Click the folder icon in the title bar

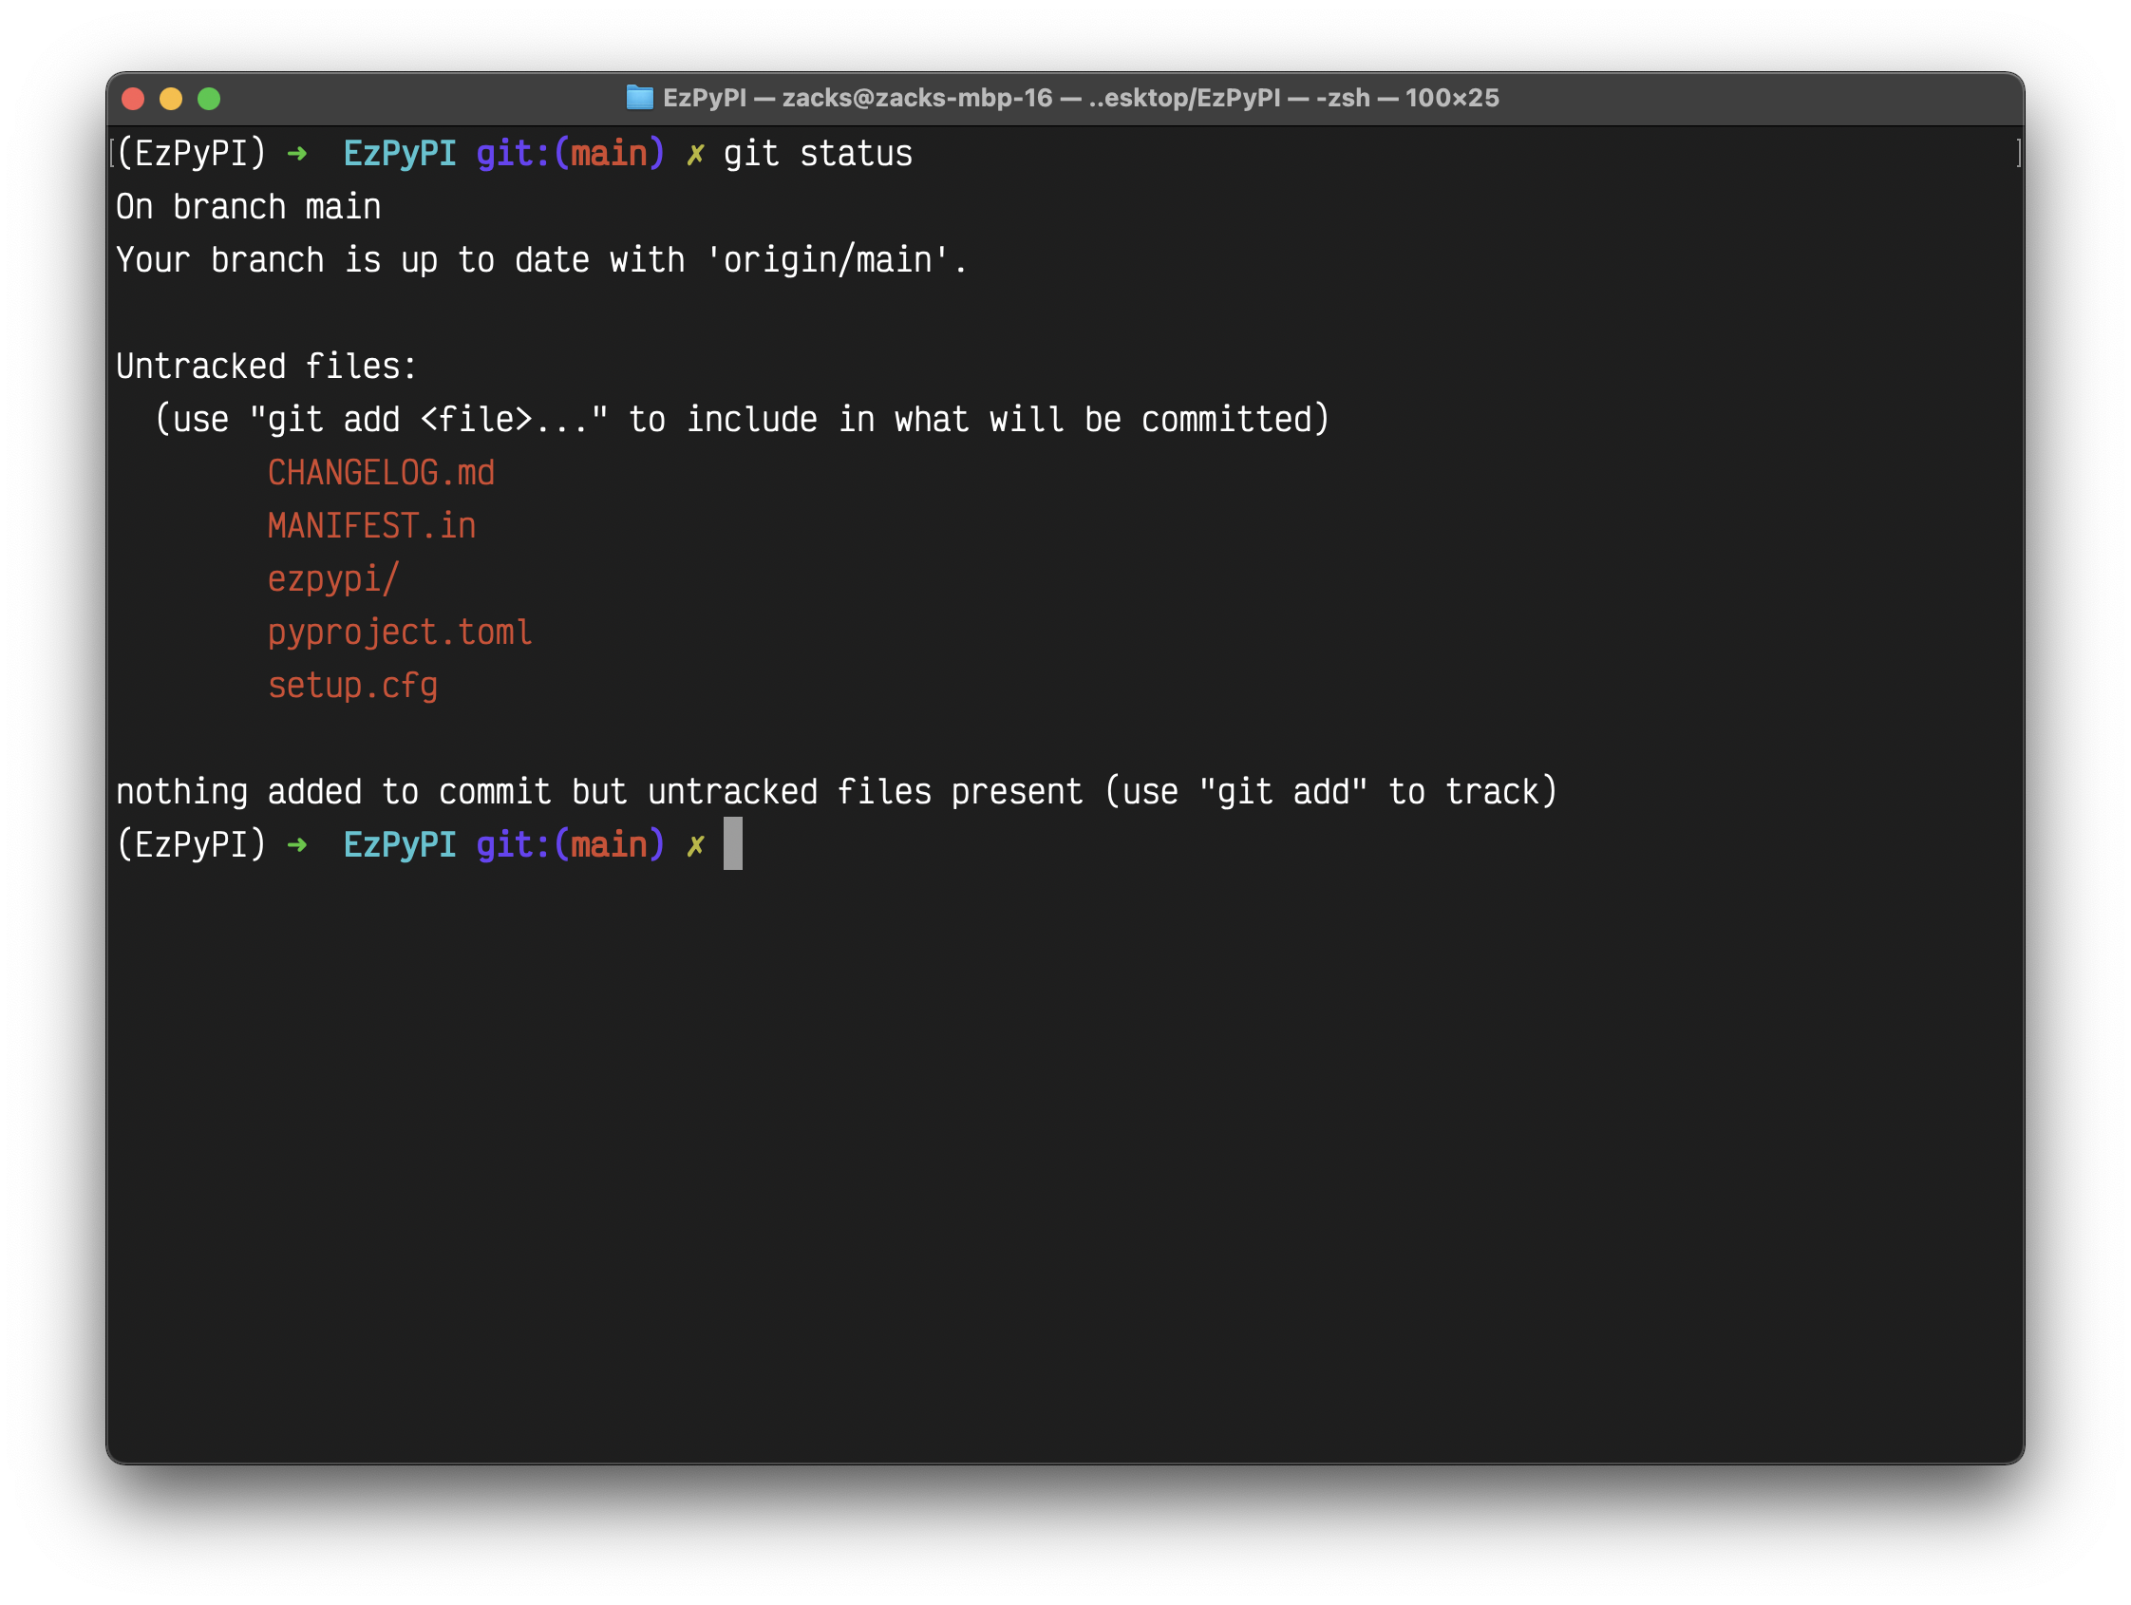[639, 97]
